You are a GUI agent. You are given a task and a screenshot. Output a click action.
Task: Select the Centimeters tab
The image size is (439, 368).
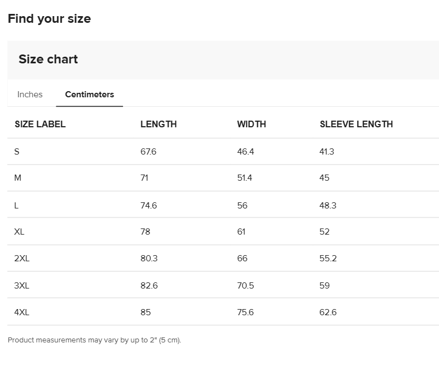(90, 95)
